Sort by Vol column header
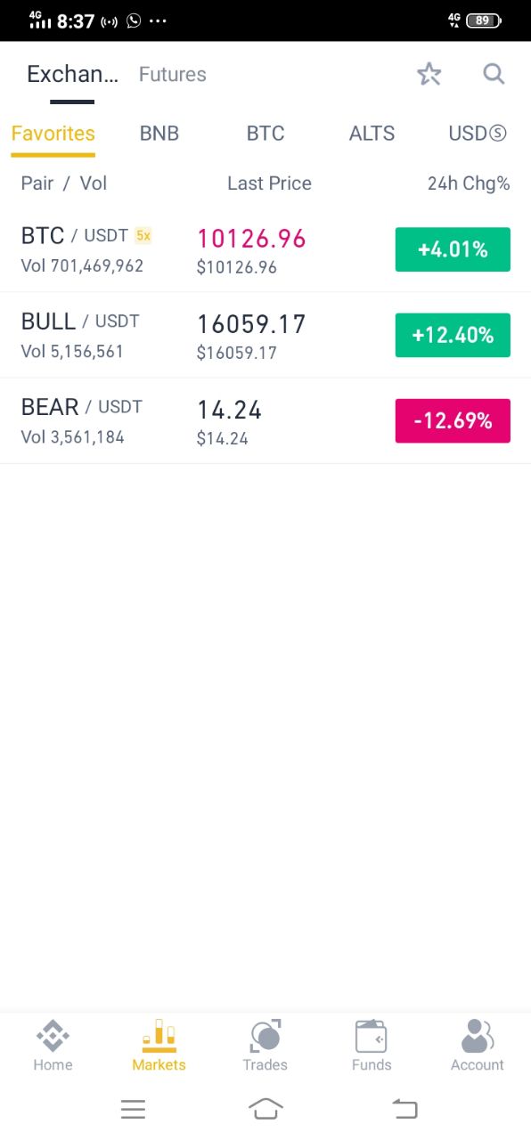531x1140 pixels. [x=94, y=183]
